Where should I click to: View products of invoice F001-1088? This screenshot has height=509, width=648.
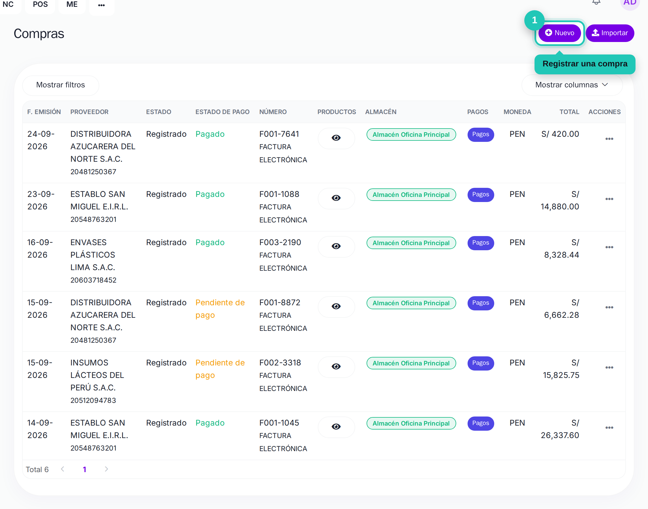[x=336, y=198]
